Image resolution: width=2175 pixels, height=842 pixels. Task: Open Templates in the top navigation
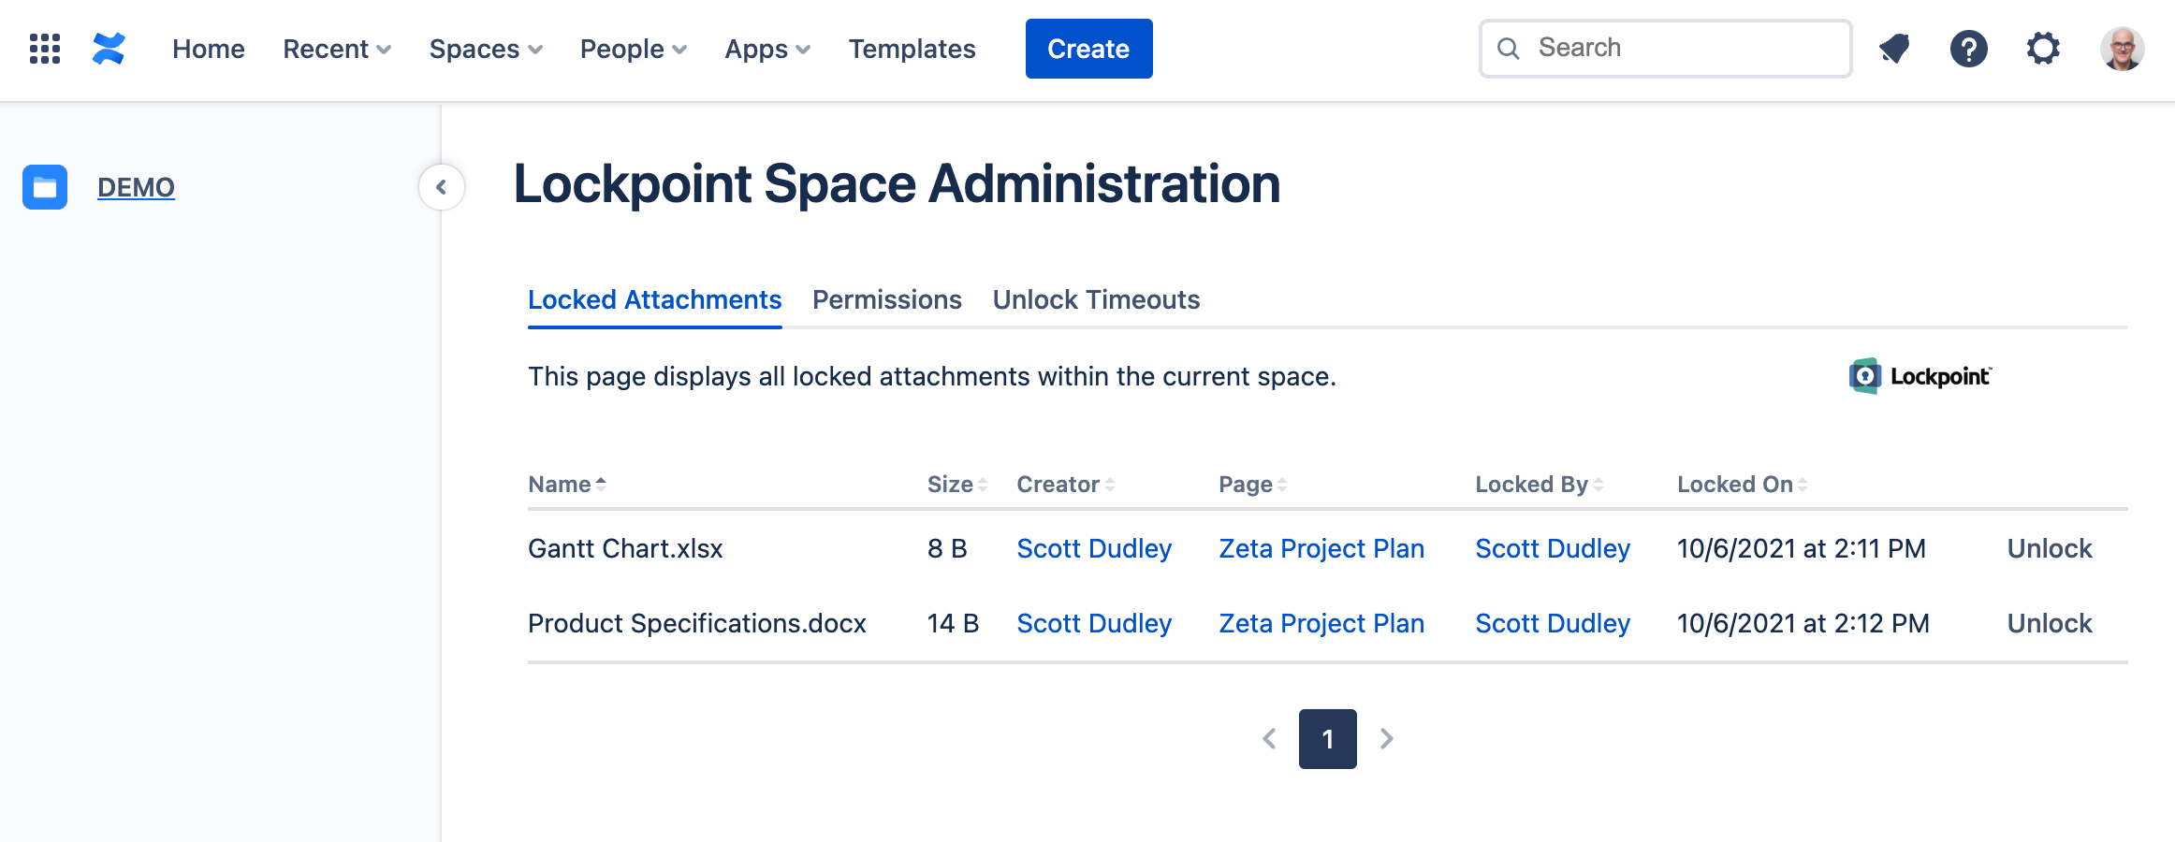pos(912,49)
